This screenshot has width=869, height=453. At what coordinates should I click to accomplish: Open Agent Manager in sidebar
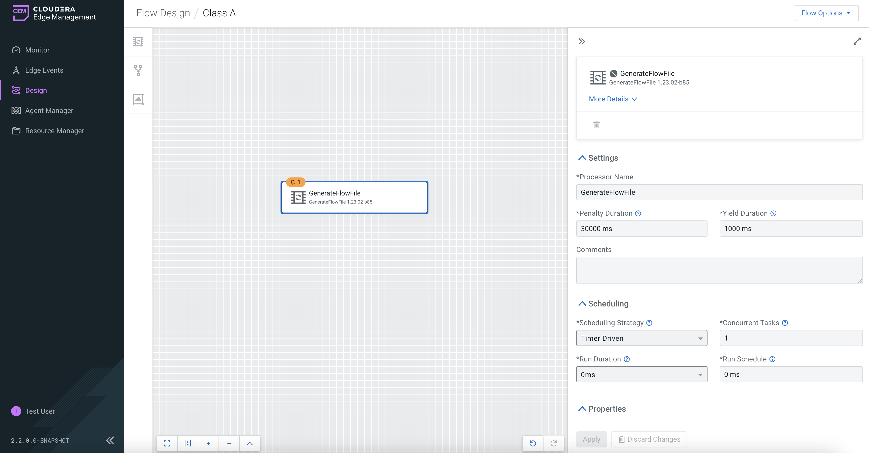pos(49,111)
